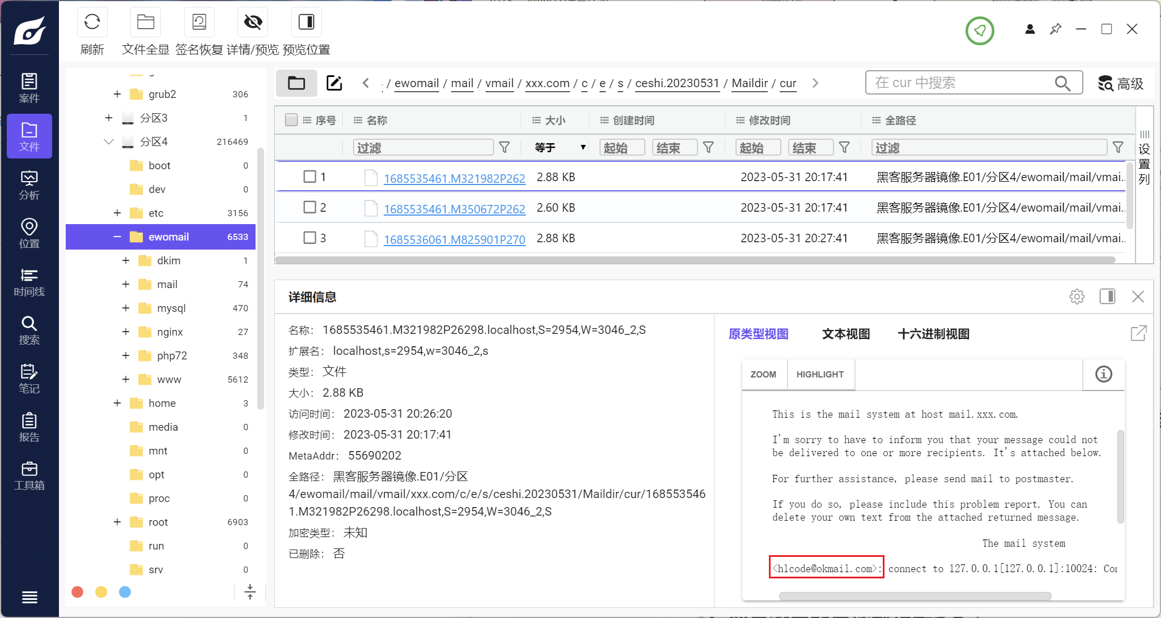Click the Maildir path segment

point(750,83)
